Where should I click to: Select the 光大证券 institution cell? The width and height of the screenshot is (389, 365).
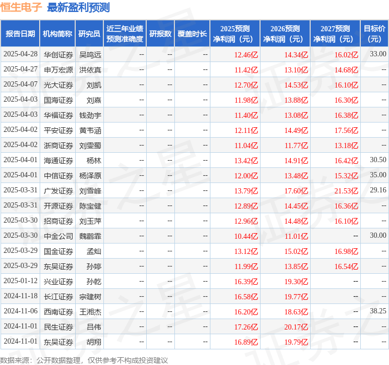[x=58, y=85]
